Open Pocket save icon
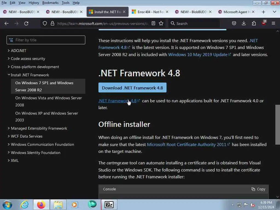 click(234, 24)
